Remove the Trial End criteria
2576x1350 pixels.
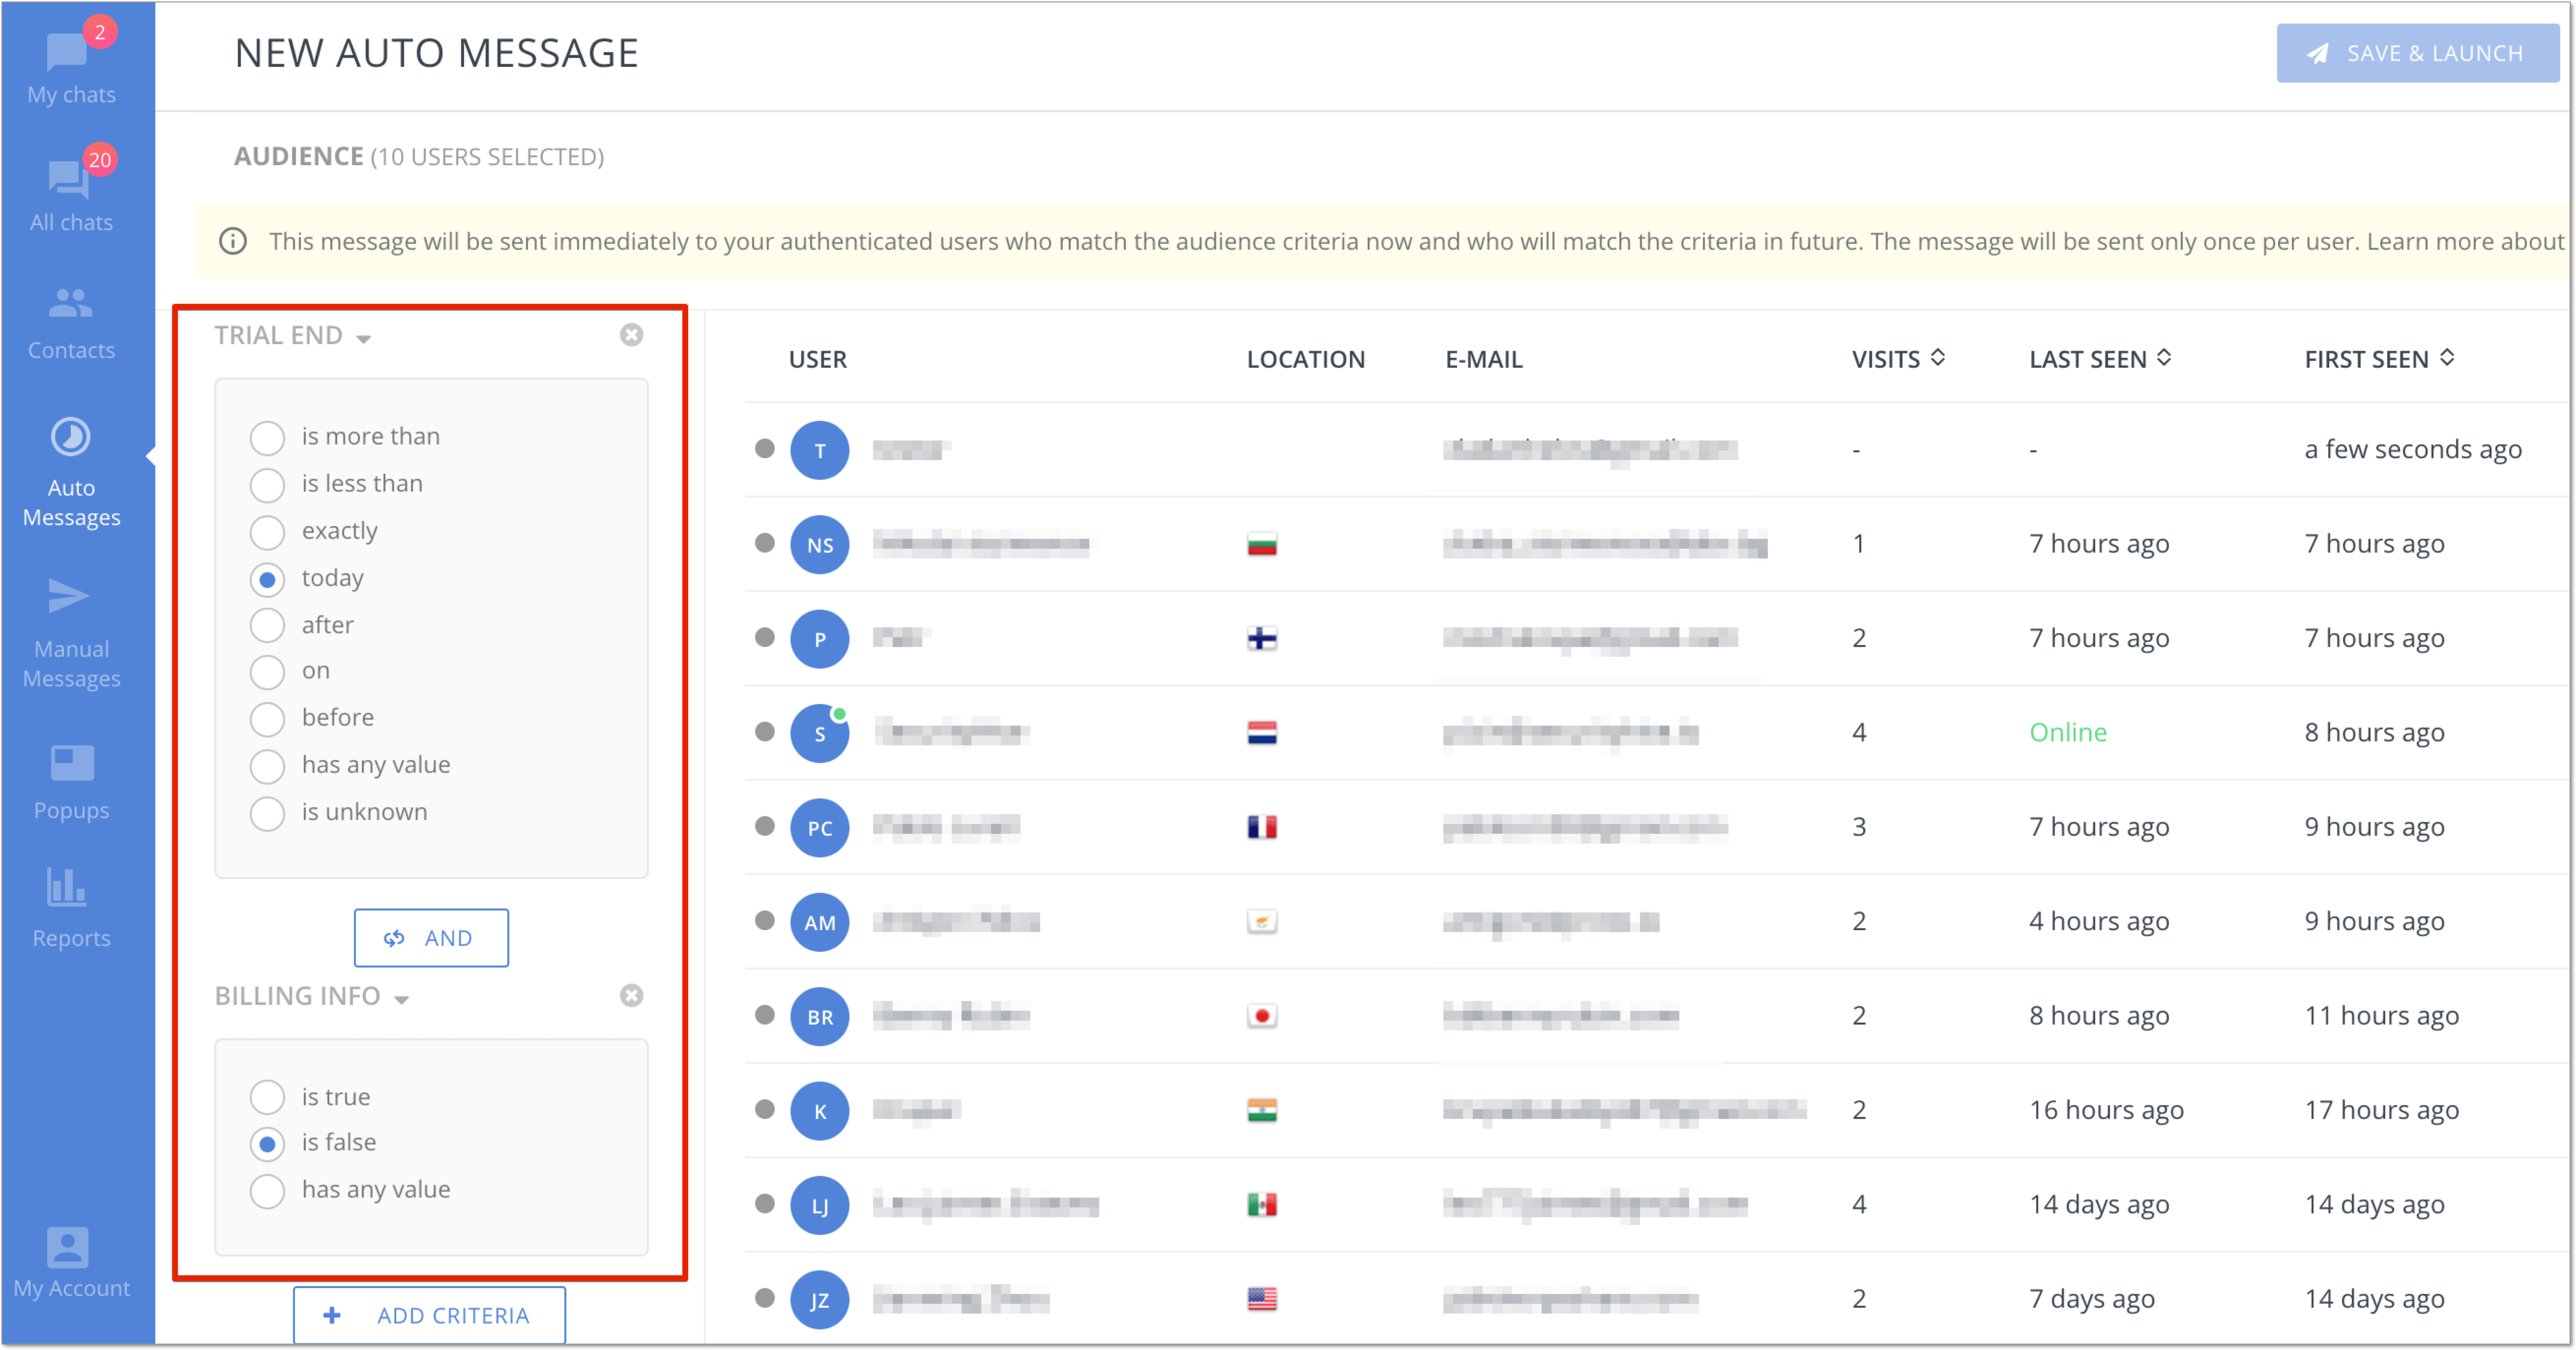point(631,335)
